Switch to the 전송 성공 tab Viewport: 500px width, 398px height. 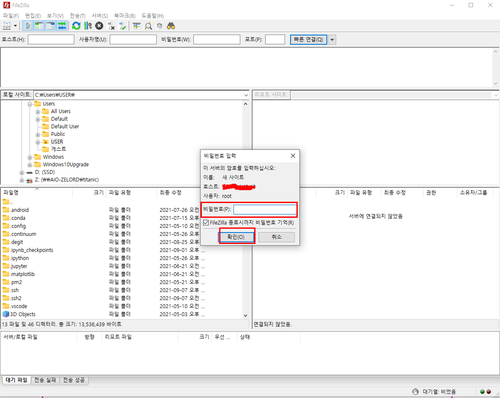tap(74, 380)
